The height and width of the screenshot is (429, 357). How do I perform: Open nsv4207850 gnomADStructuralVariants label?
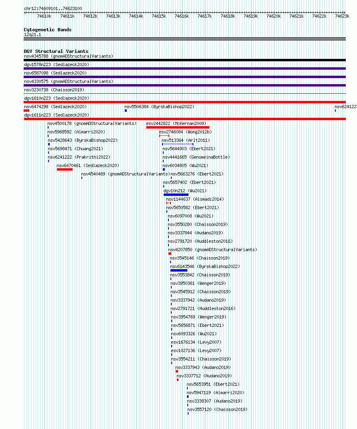coord(213,250)
